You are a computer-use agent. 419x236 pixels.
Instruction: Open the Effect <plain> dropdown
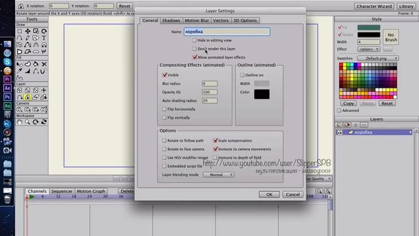tap(369, 49)
